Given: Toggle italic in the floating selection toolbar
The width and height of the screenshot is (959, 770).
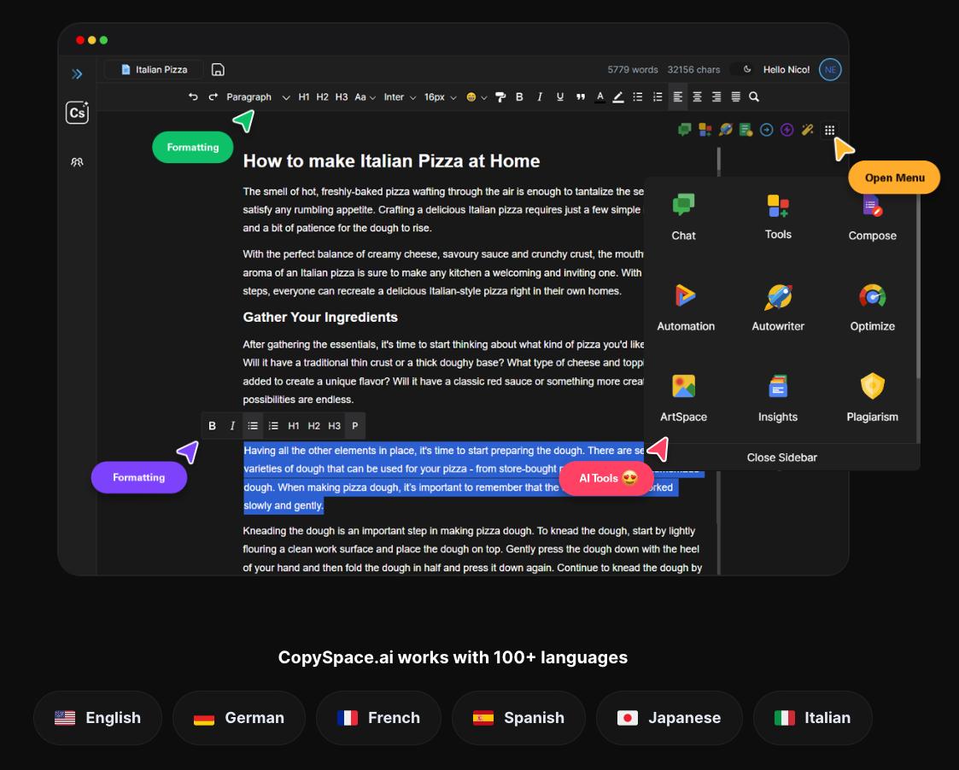Looking at the screenshot, I should pos(231,425).
